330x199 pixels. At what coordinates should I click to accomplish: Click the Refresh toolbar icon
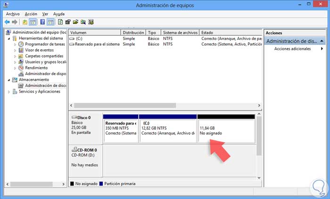tap(60, 22)
